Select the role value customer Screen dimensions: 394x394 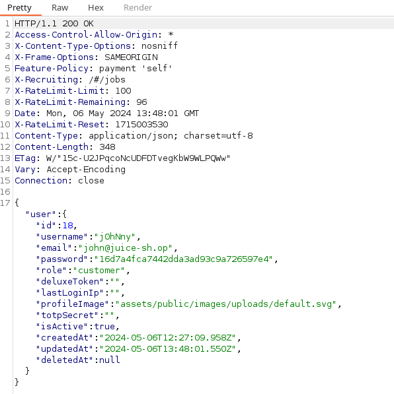(99, 271)
